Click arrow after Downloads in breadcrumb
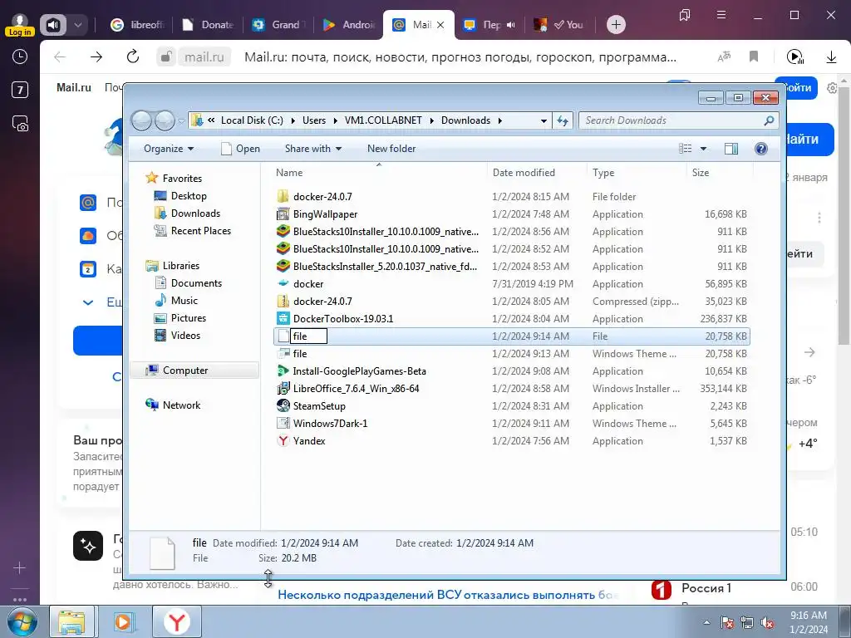The width and height of the screenshot is (851, 638). pyautogui.click(x=499, y=120)
